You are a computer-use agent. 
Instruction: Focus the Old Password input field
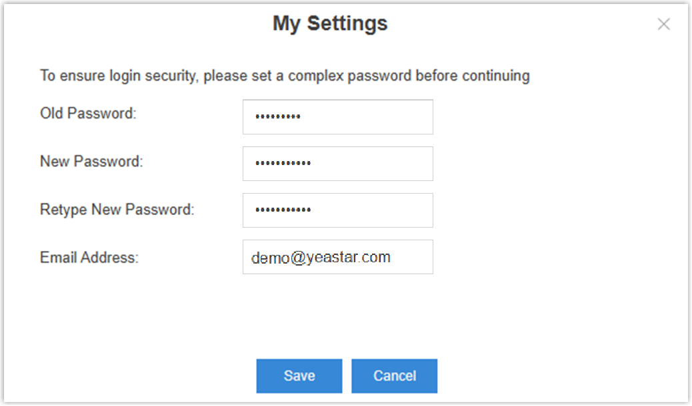click(x=337, y=117)
